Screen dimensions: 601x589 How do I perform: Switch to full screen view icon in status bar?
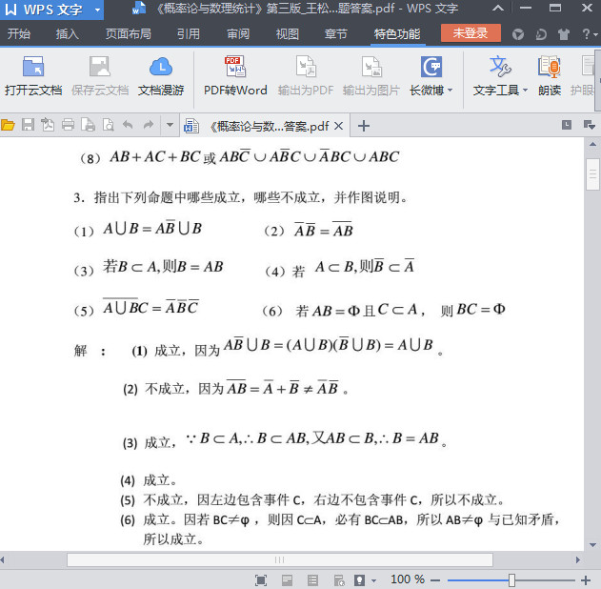(261, 580)
